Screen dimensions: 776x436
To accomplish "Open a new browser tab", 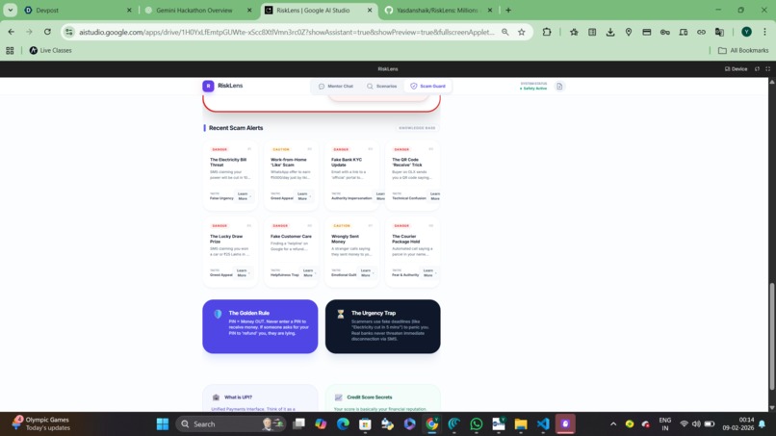I will tap(508, 10).
